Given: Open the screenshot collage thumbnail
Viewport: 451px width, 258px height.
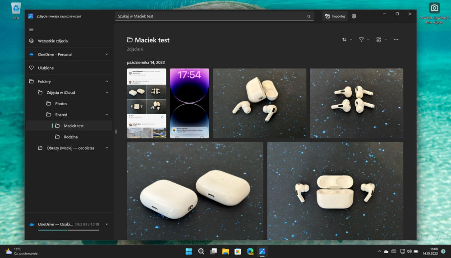Looking at the screenshot, I should (147, 103).
